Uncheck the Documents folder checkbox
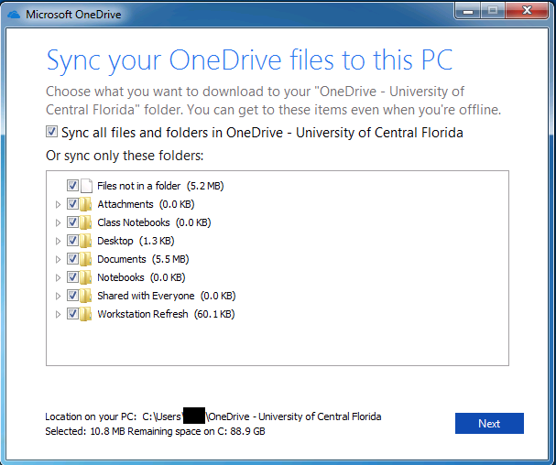This screenshot has height=465, width=556. [x=72, y=259]
